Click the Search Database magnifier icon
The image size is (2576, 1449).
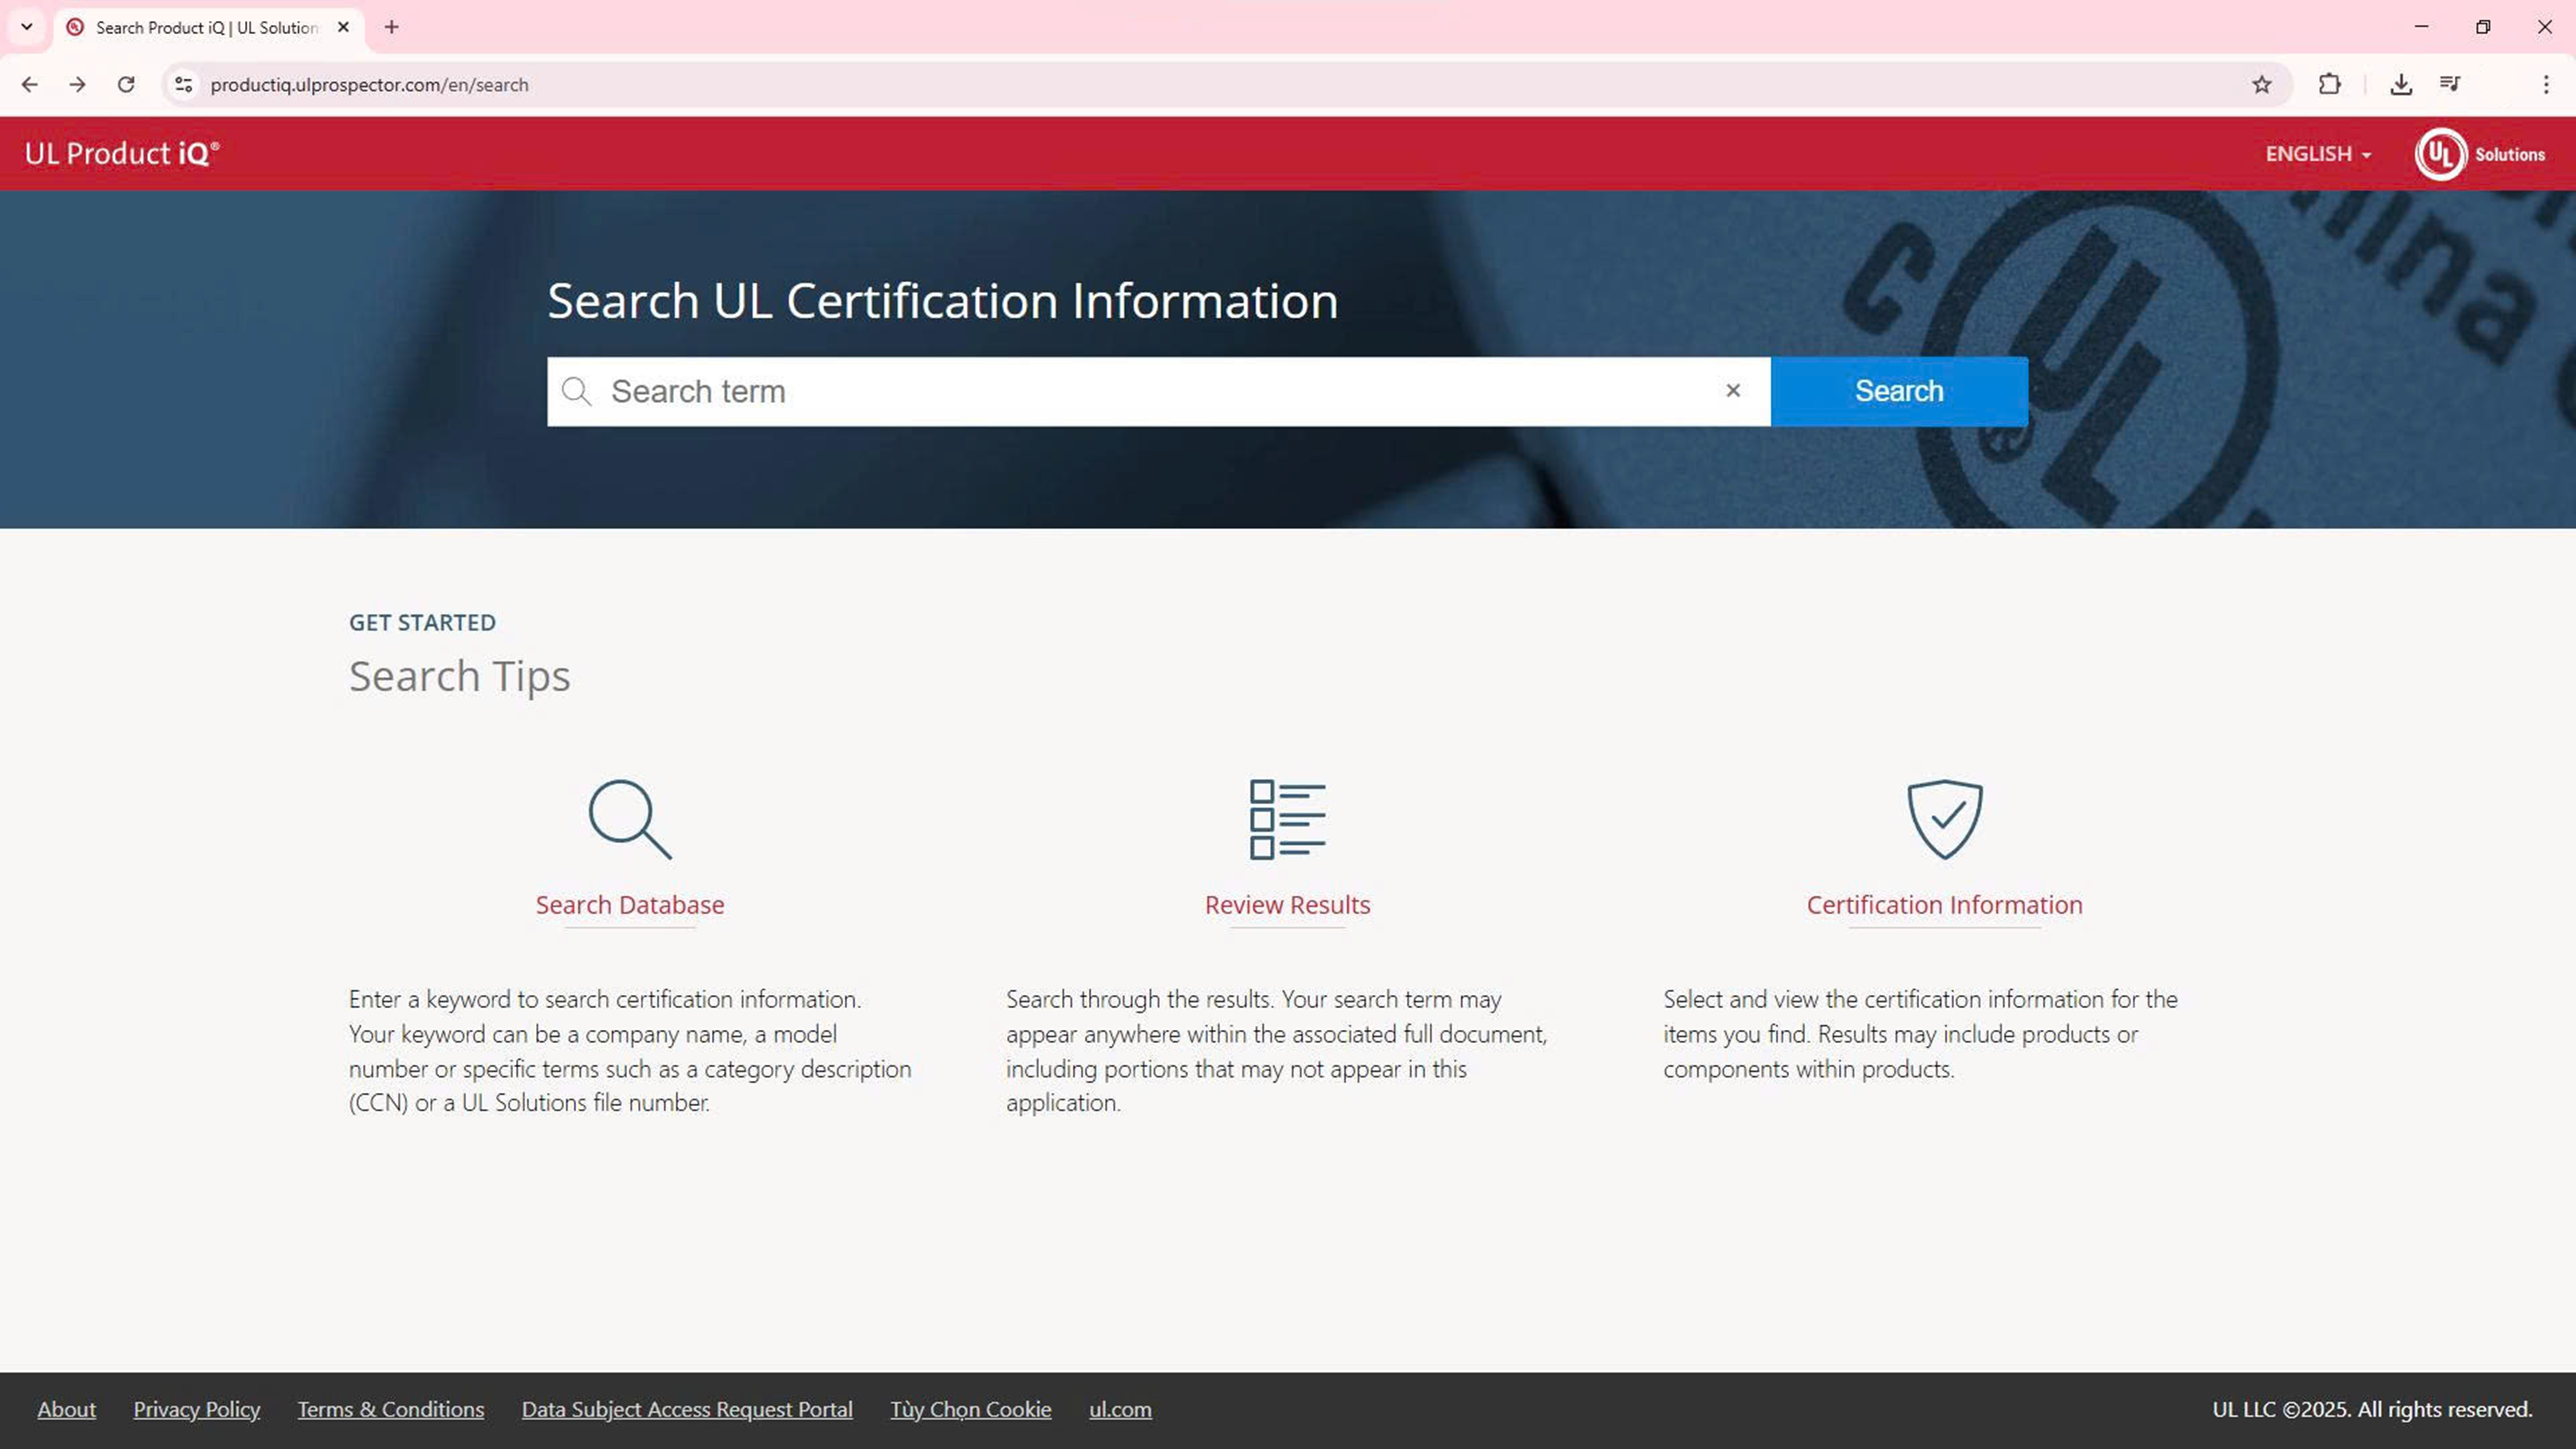(630, 819)
